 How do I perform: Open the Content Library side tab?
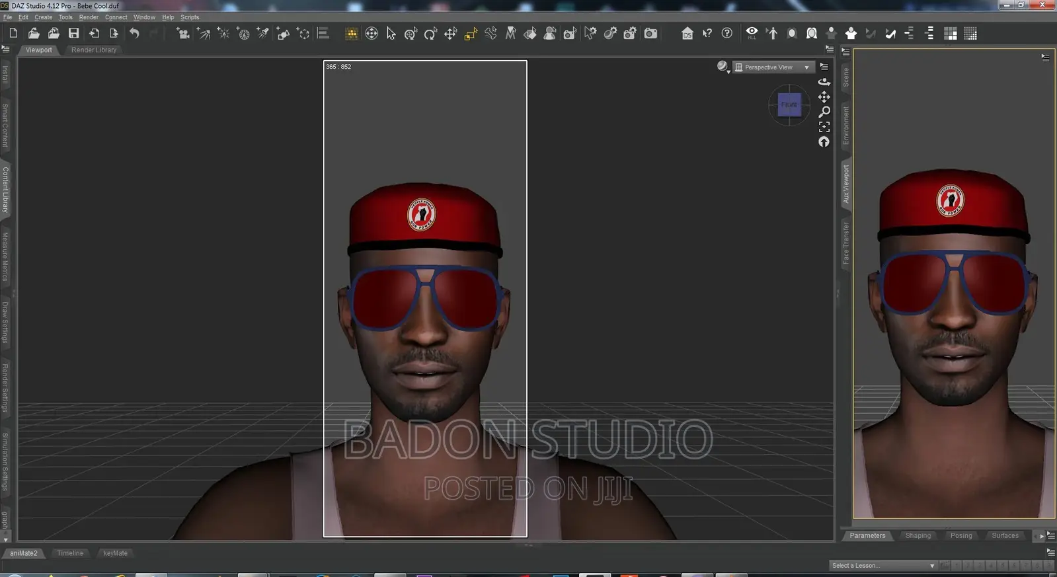pyautogui.click(x=5, y=190)
